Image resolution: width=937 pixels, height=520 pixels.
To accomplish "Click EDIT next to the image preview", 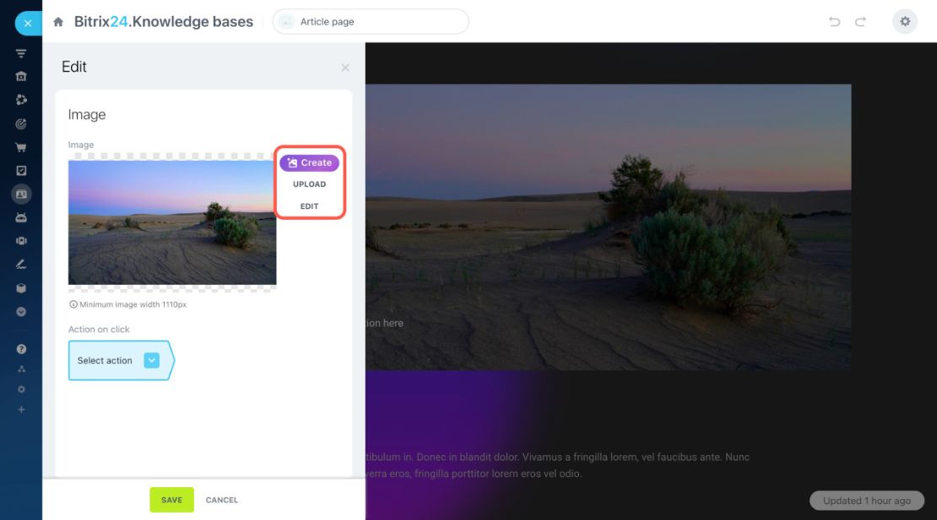I will [309, 206].
